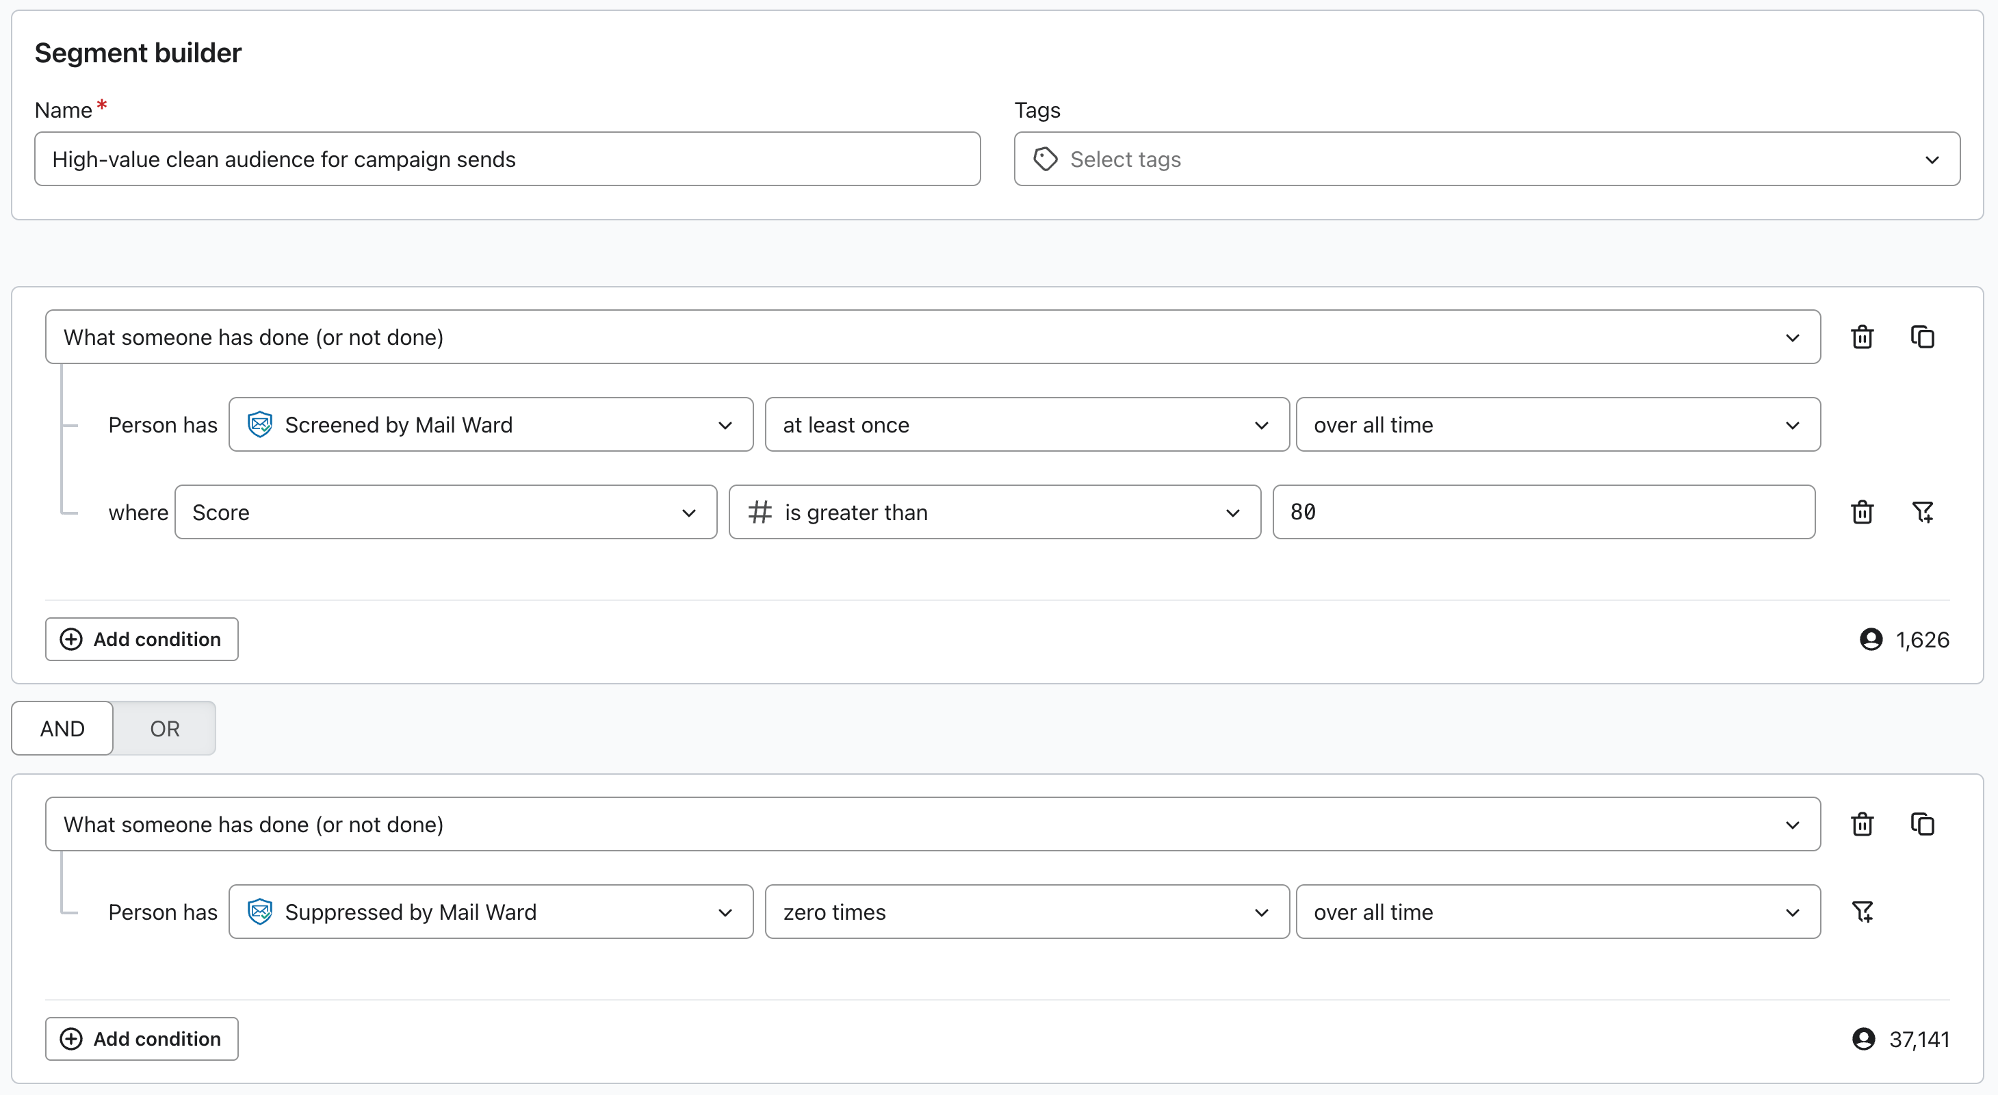Delete the second condition group
Screen dimensions: 1998x1095
point(1863,825)
